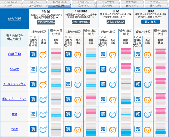Click the DMI 日足 sell signal icon

tap(103, 129)
